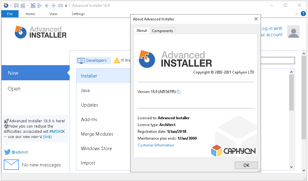Collapse the ribbon with the chevron
308x181 pixels.
click(297, 14)
